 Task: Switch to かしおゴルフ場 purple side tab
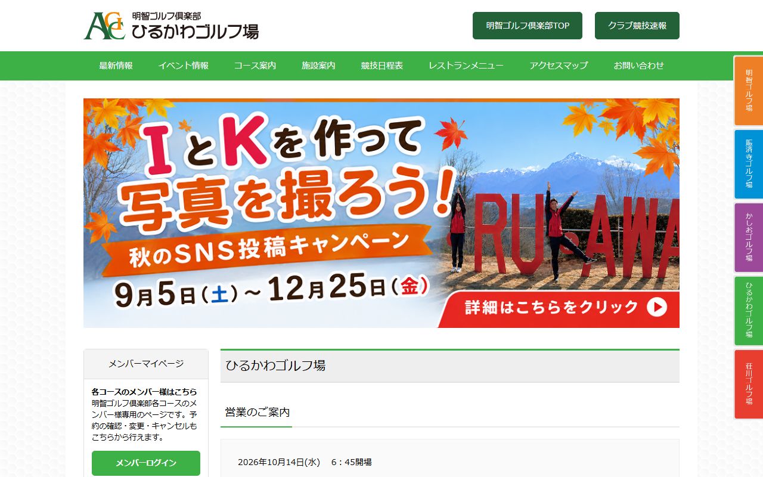[x=749, y=237]
